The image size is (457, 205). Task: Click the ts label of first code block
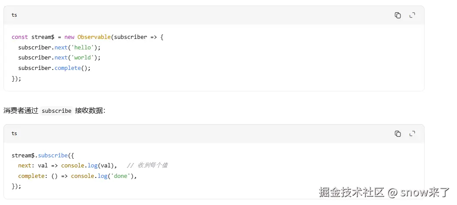pos(14,15)
